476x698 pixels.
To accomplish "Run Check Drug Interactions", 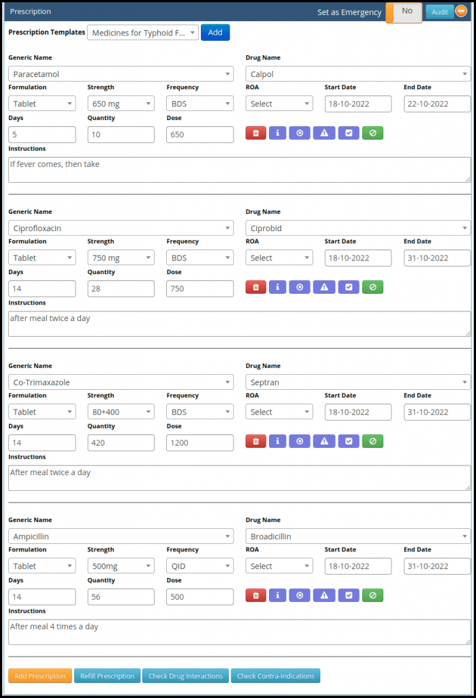I will point(185,676).
